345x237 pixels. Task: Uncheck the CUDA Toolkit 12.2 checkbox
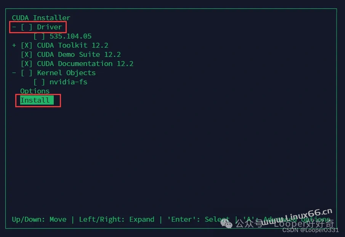tap(27, 45)
